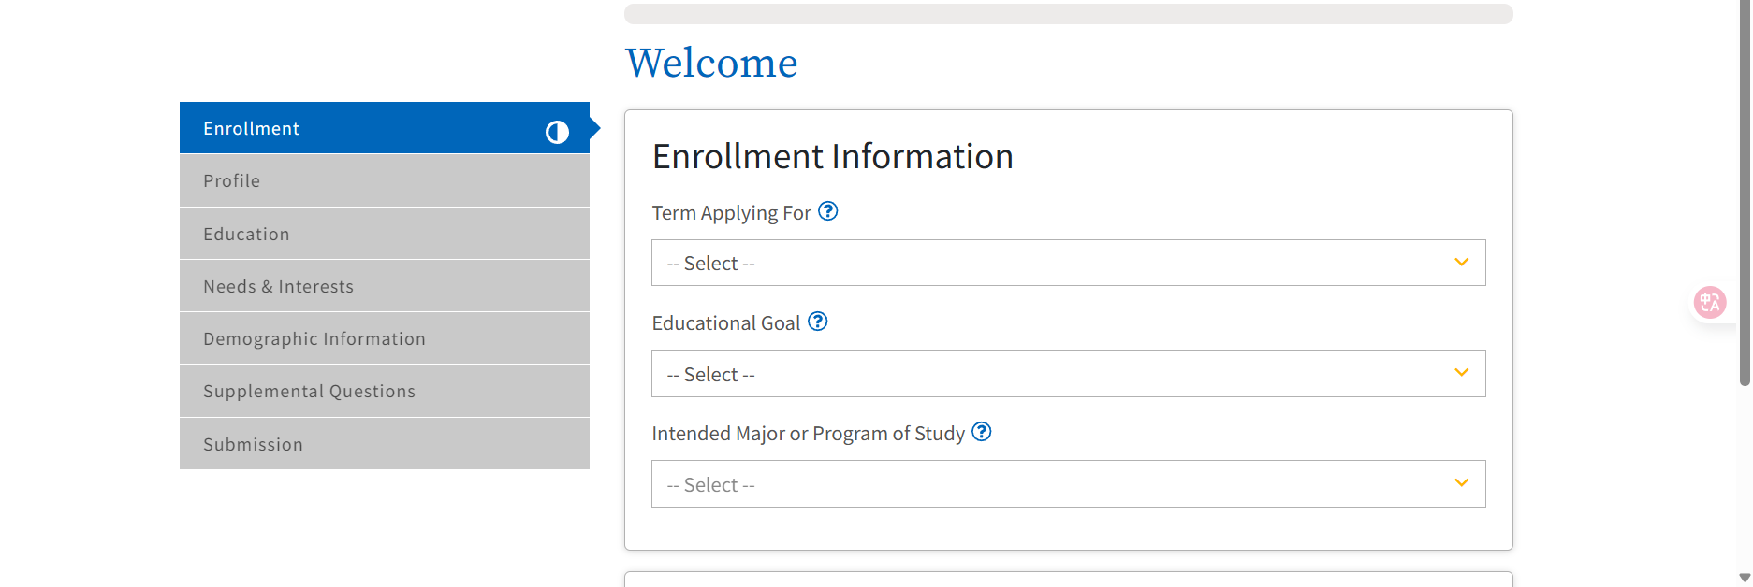Open the Term Applying For dropdown
The width and height of the screenshot is (1753, 587).
[1069, 263]
